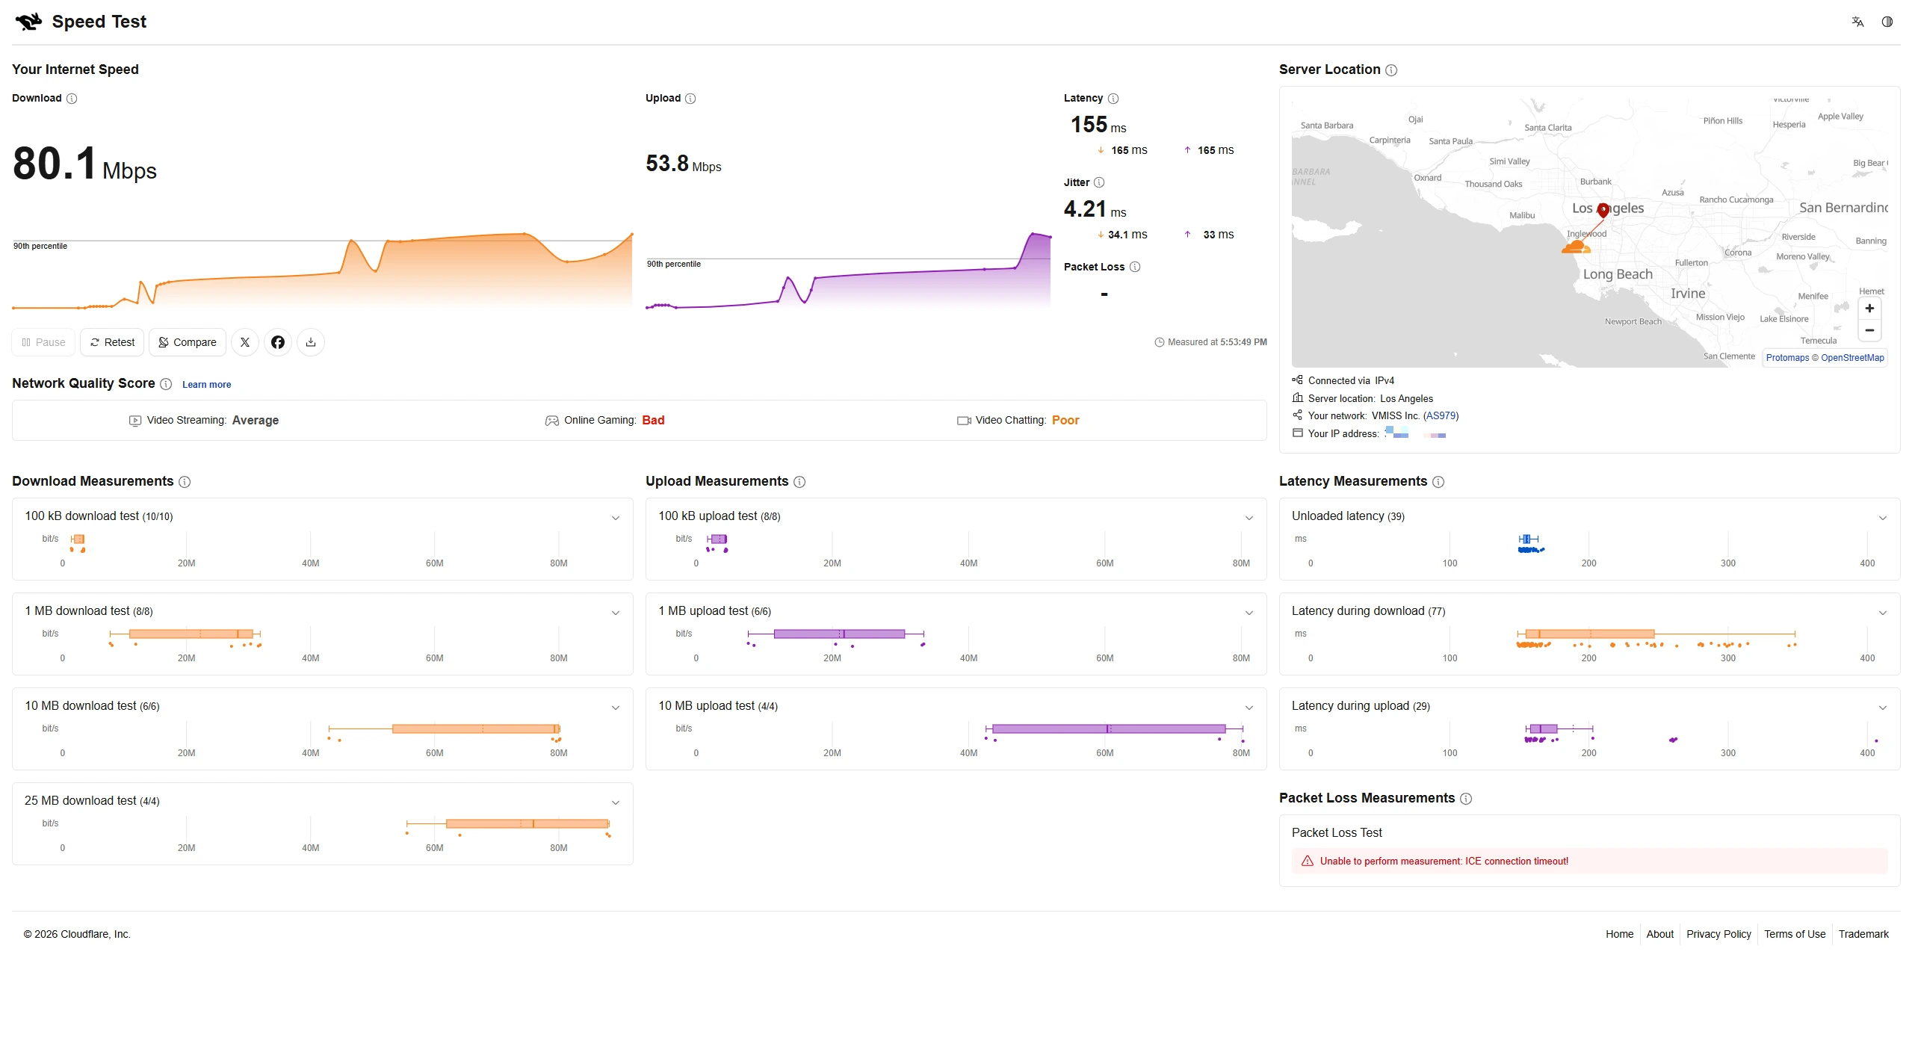The height and width of the screenshot is (1064, 1912).
Task: Click the Download info icon
Action: tap(72, 98)
